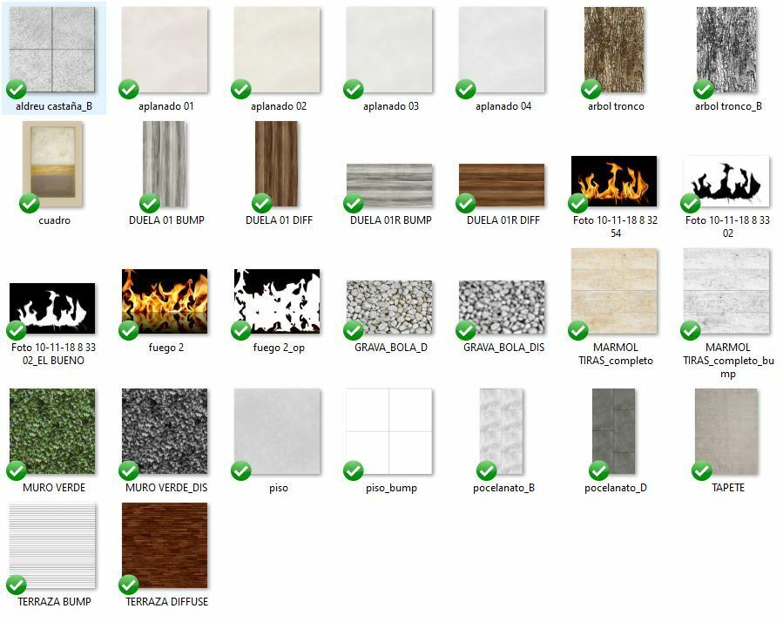The image size is (783, 622).
Task: Select the pocelanato_D dark tile thumbnail
Action: pos(614,431)
